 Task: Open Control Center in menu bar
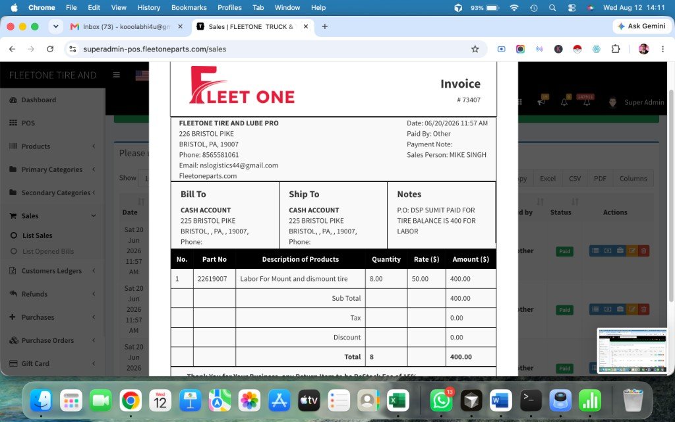[x=572, y=8]
